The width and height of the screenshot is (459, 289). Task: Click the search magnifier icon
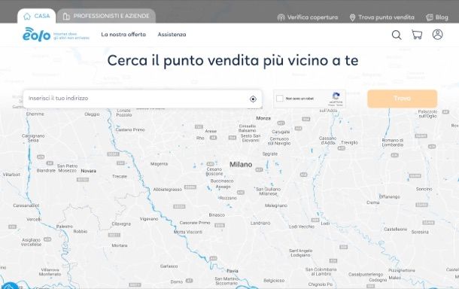pyautogui.click(x=397, y=35)
